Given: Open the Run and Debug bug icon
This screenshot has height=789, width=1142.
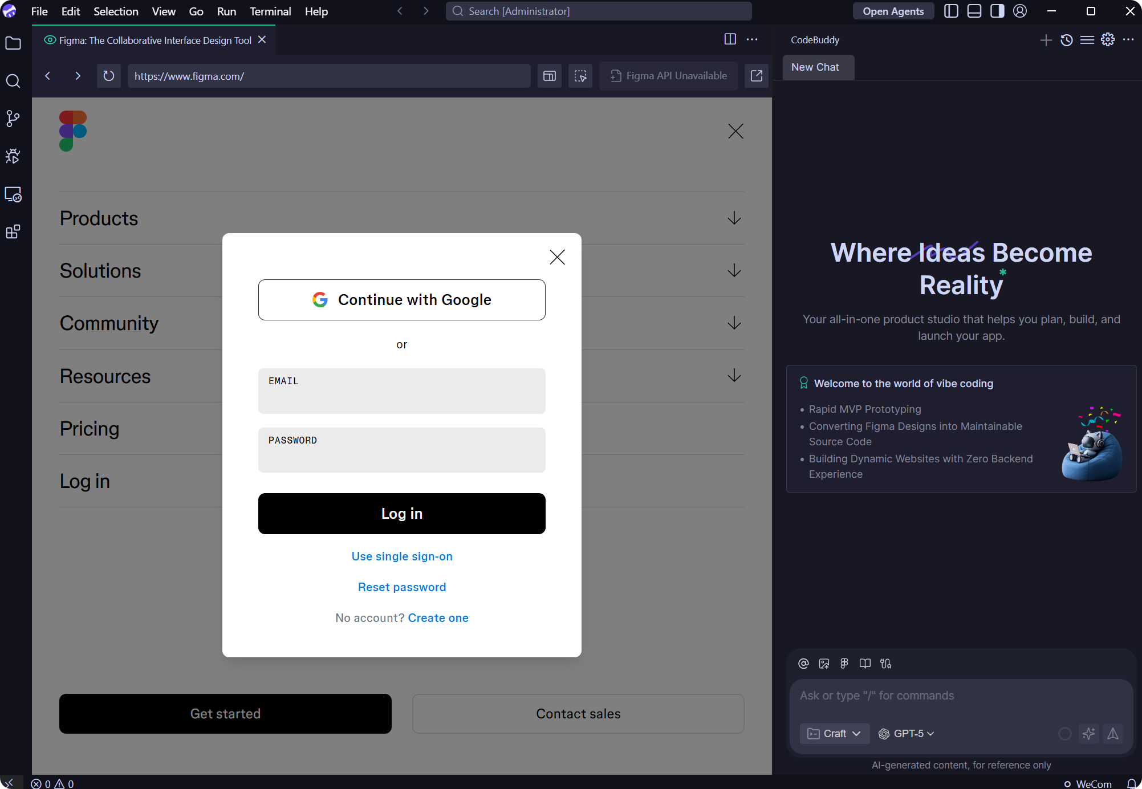Looking at the screenshot, I should click(13, 156).
